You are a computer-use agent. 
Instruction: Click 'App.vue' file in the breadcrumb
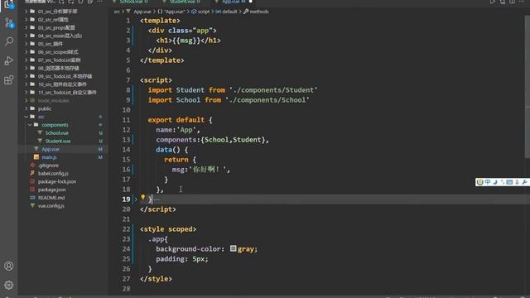(142, 12)
